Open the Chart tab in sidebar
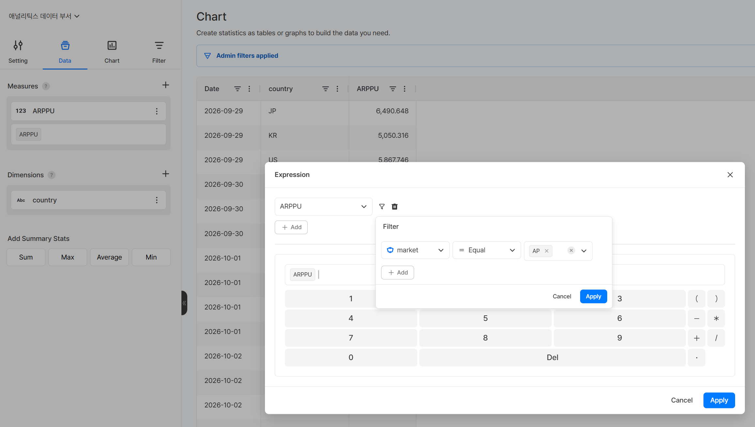This screenshot has height=427, width=755. pyautogui.click(x=112, y=52)
